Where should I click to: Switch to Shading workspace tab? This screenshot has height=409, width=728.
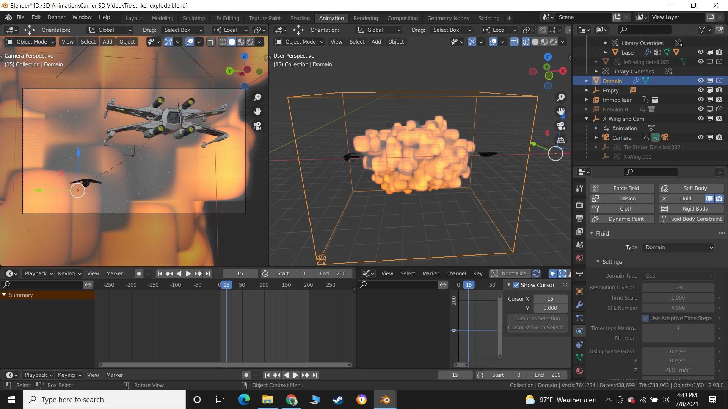300,18
